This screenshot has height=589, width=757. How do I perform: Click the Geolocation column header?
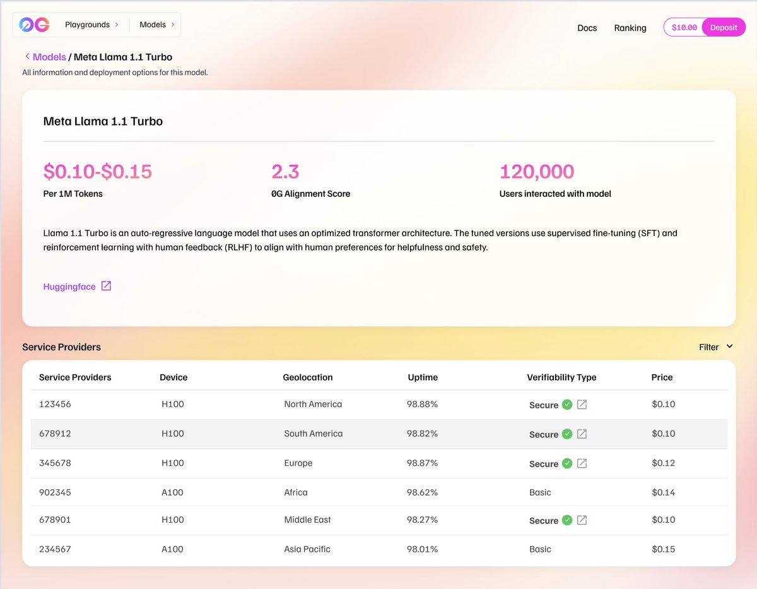pyautogui.click(x=308, y=377)
